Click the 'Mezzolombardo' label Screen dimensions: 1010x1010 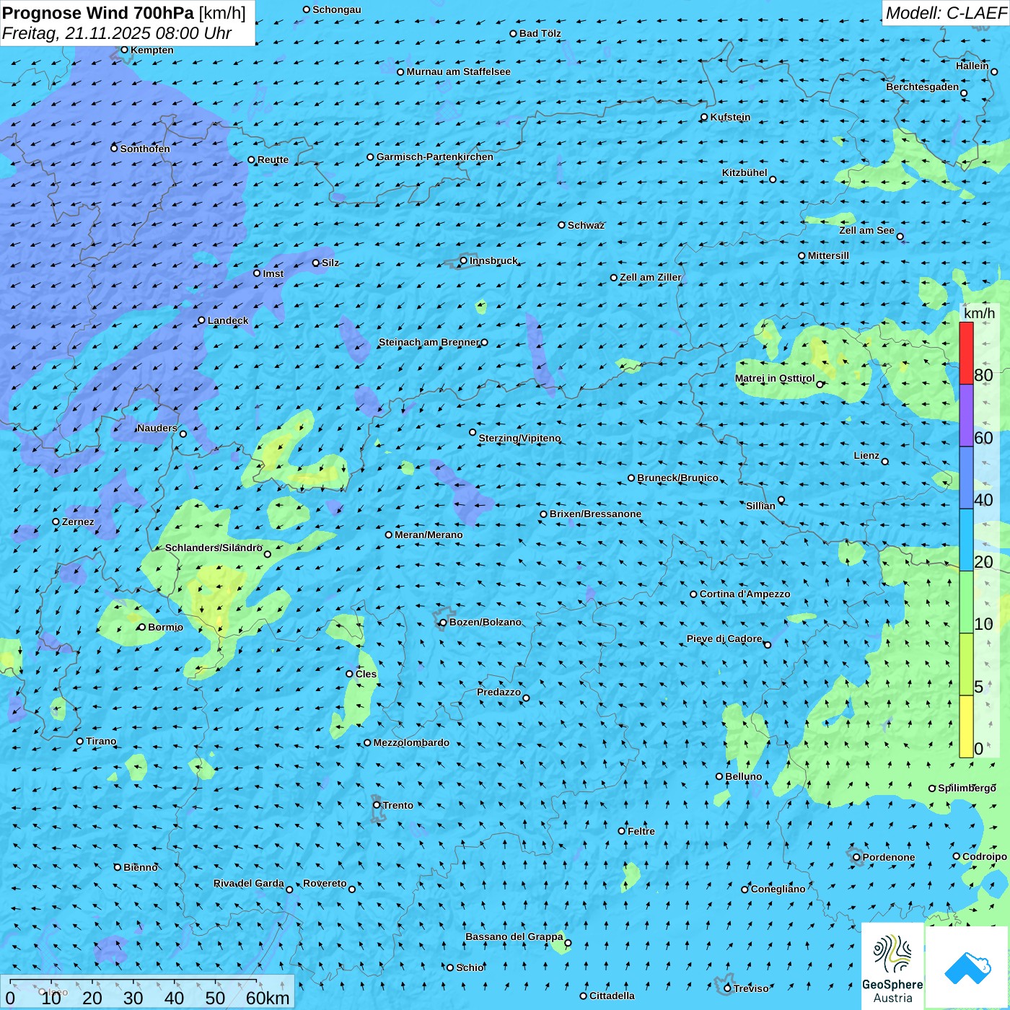click(411, 742)
